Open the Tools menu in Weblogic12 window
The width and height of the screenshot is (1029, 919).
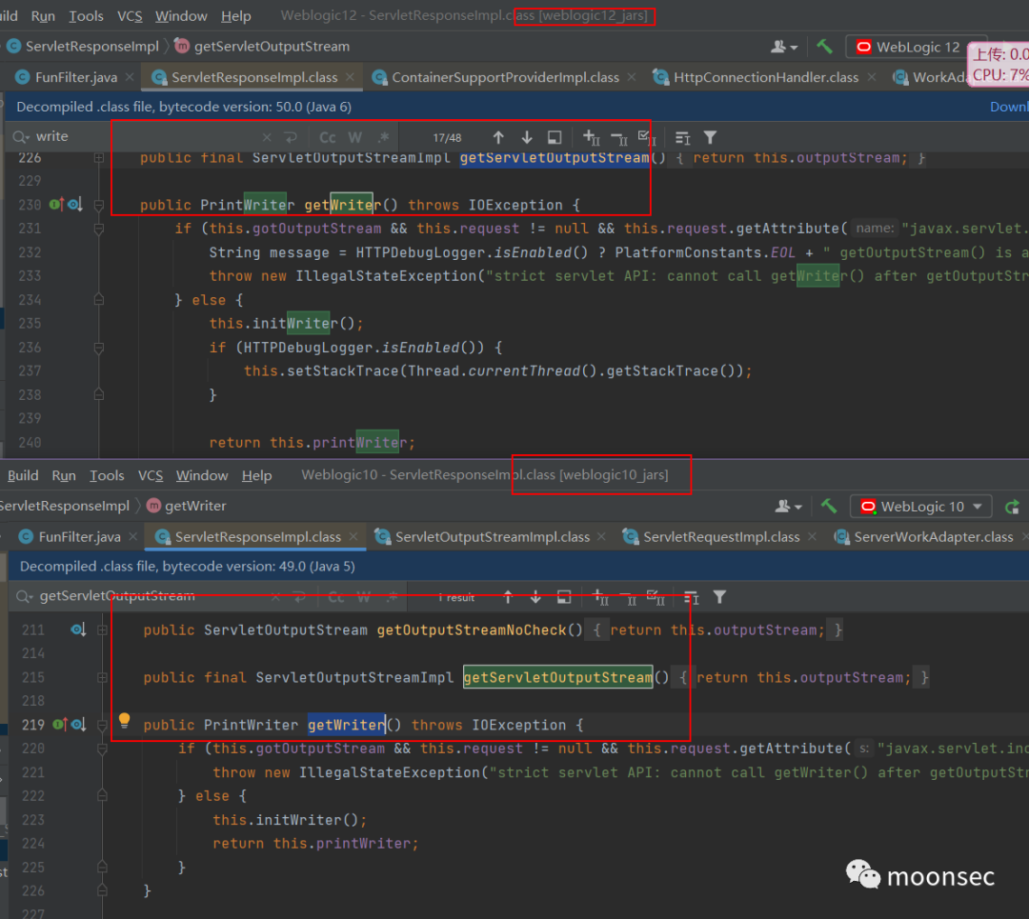click(86, 16)
